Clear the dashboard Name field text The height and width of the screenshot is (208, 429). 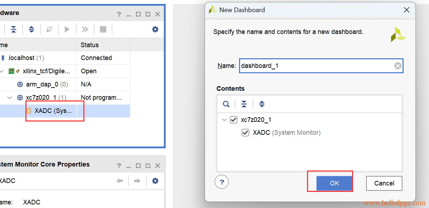coord(398,66)
